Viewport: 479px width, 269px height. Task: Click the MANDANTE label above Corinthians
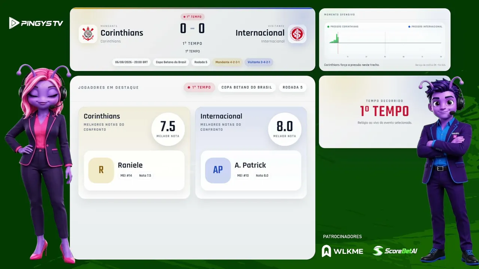pyautogui.click(x=109, y=26)
